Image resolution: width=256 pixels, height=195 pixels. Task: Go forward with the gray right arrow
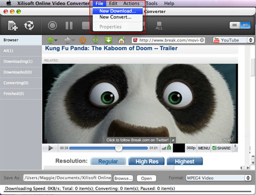click(x=67, y=40)
